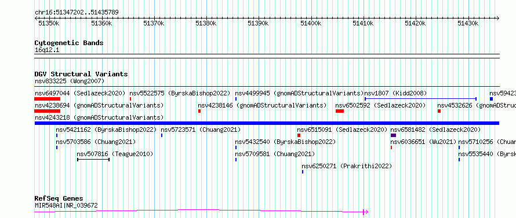
Task: Click the Cytogenetic Bands track title
Action: click(69, 43)
